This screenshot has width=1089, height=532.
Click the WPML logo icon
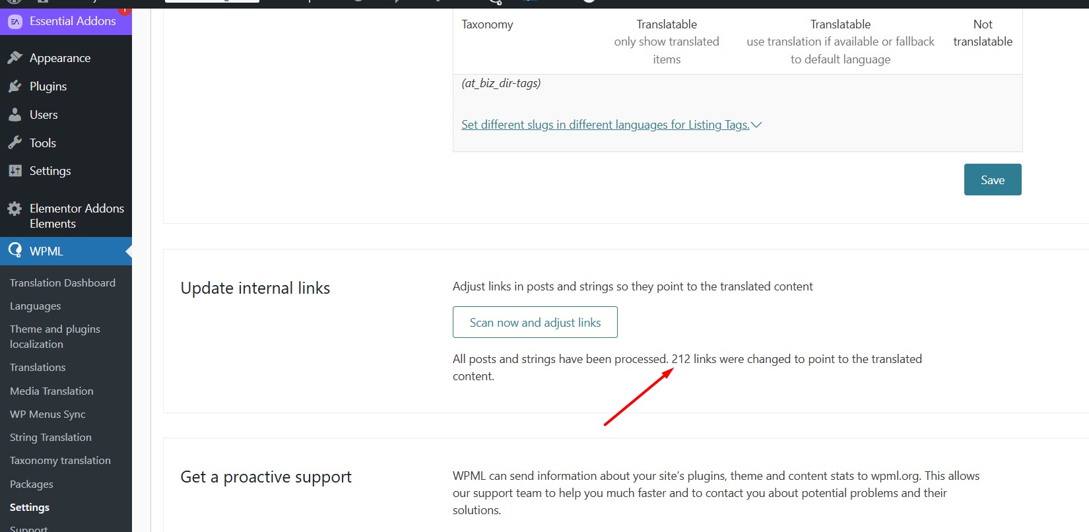pyautogui.click(x=15, y=251)
